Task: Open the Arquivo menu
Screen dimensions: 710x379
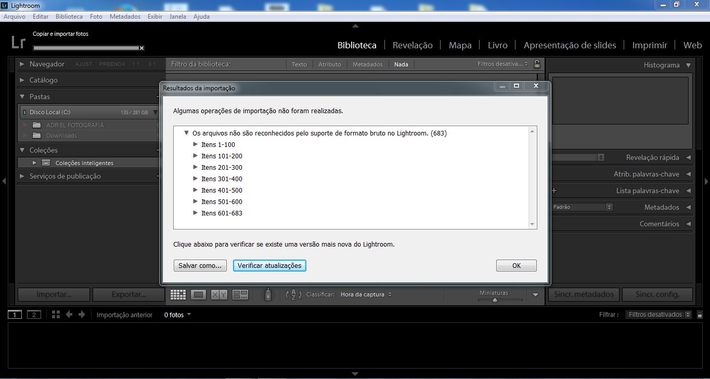Action: pyautogui.click(x=15, y=16)
